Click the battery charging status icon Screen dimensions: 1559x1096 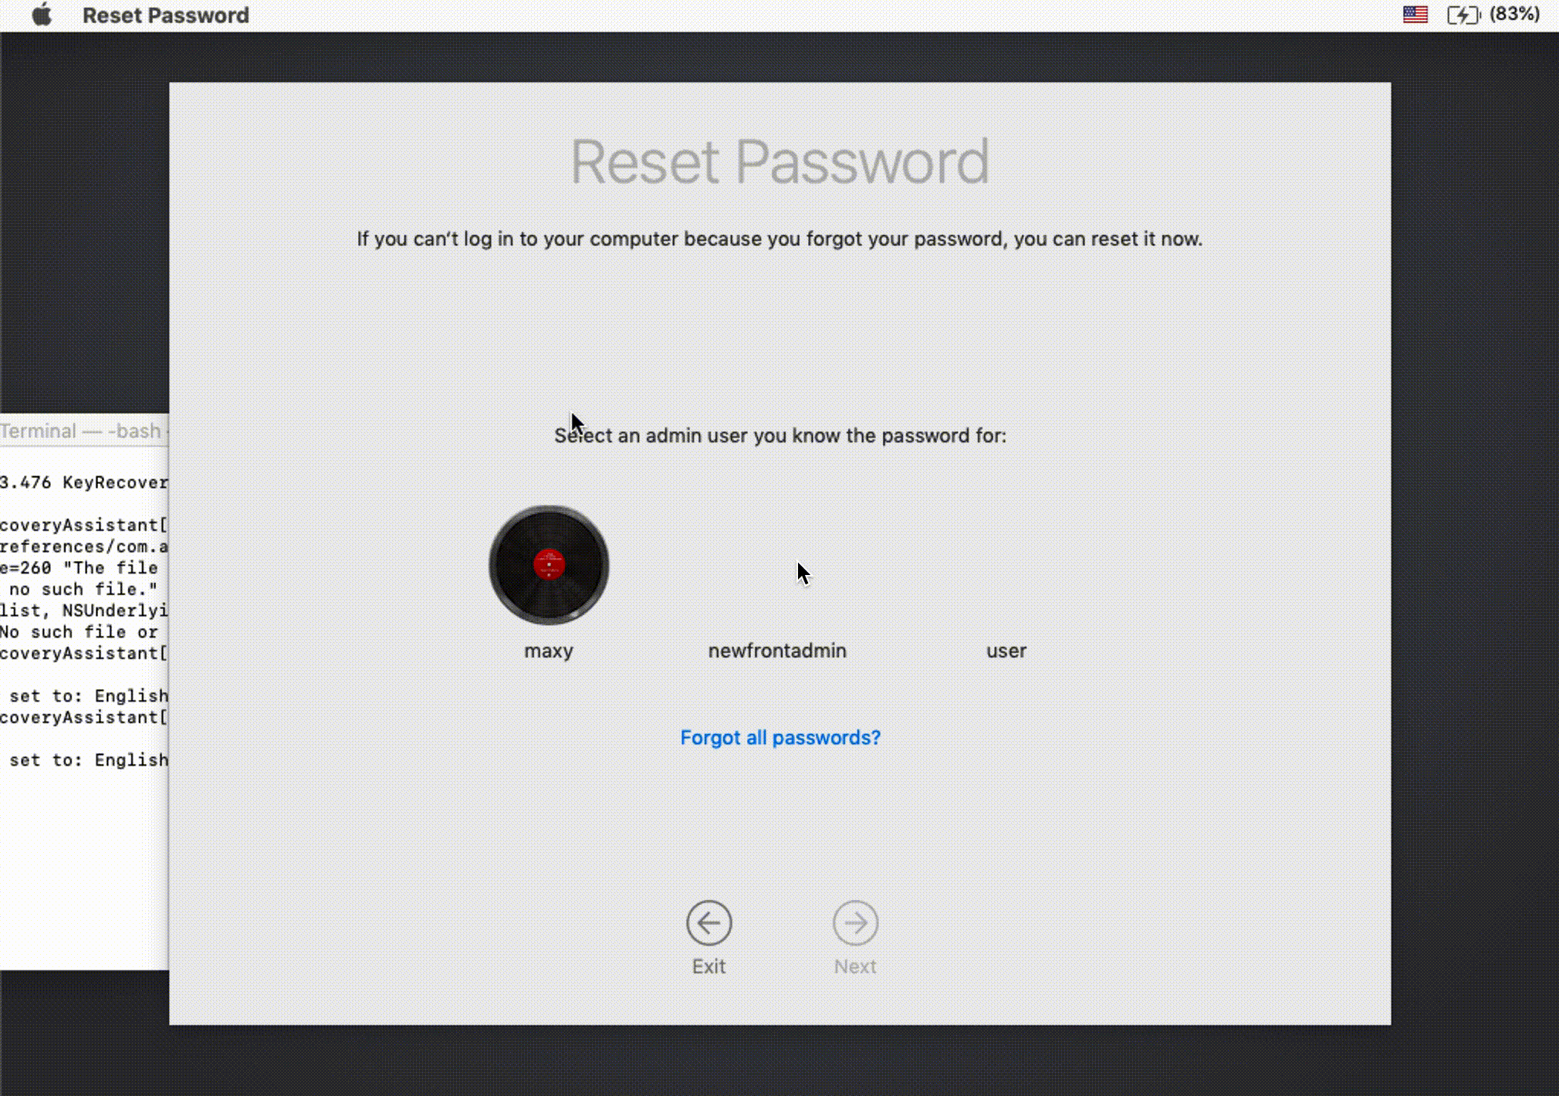coord(1463,15)
